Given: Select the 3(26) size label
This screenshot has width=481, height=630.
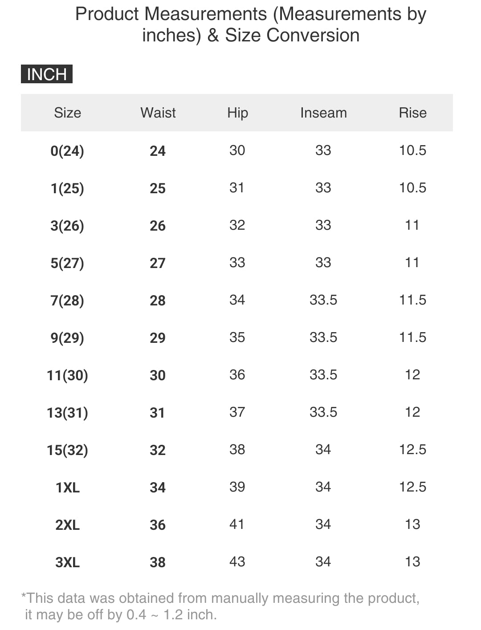Looking at the screenshot, I should [67, 226].
